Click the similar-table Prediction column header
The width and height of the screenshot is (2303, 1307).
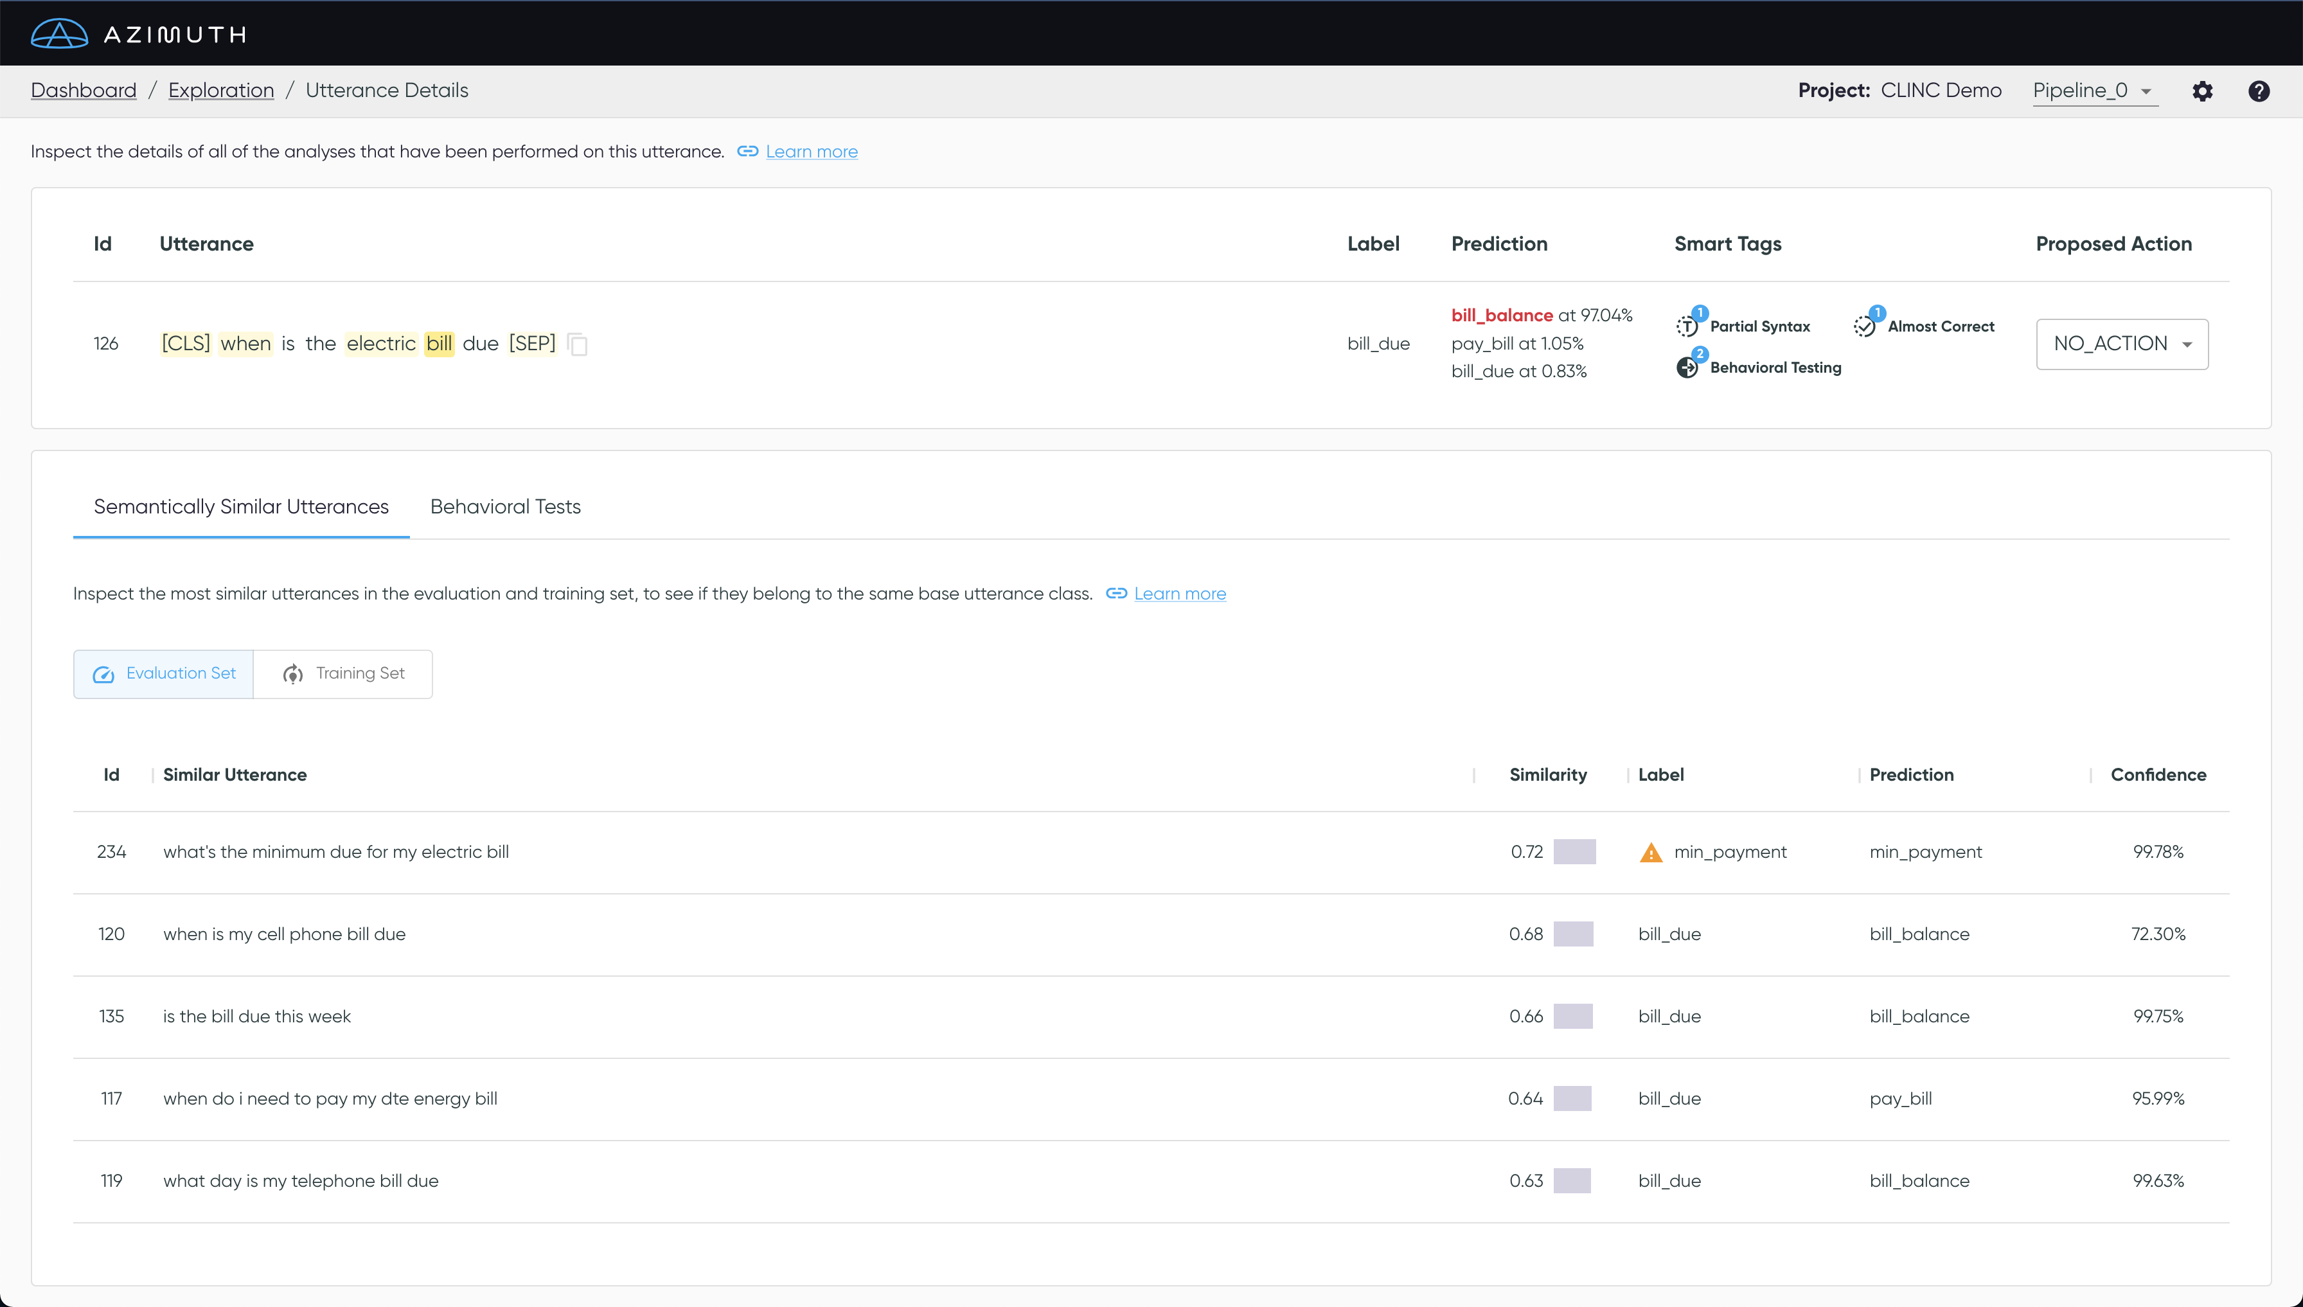(1911, 775)
